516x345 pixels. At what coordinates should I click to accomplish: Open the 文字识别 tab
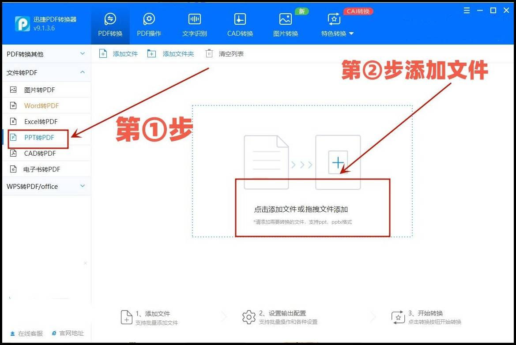click(195, 25)
